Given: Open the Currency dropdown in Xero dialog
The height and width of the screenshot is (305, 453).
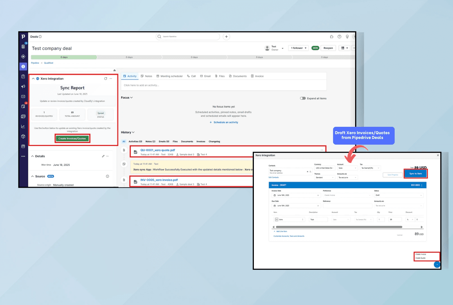Looking at the screenshot, I should (324, 168).
